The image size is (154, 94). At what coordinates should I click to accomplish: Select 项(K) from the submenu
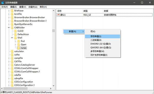tap(102, 32)
